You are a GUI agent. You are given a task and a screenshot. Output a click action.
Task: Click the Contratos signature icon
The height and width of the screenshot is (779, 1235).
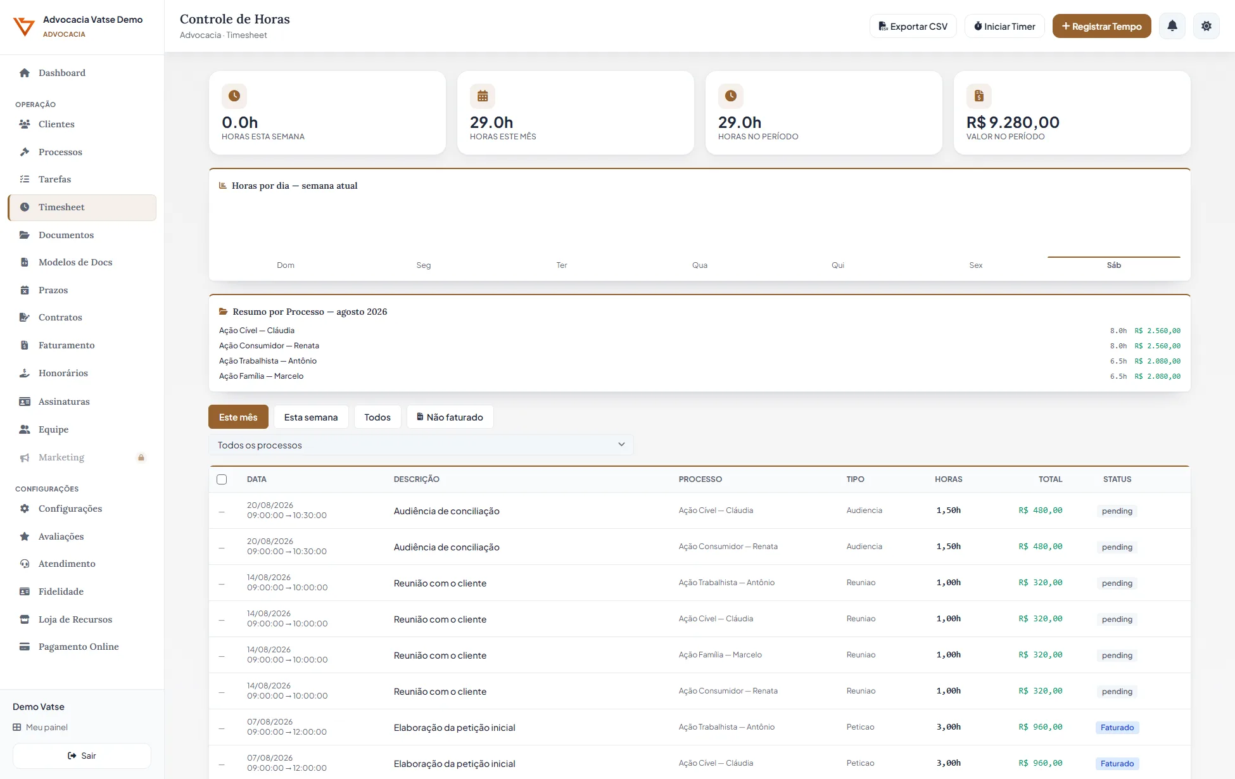(25, 317)
